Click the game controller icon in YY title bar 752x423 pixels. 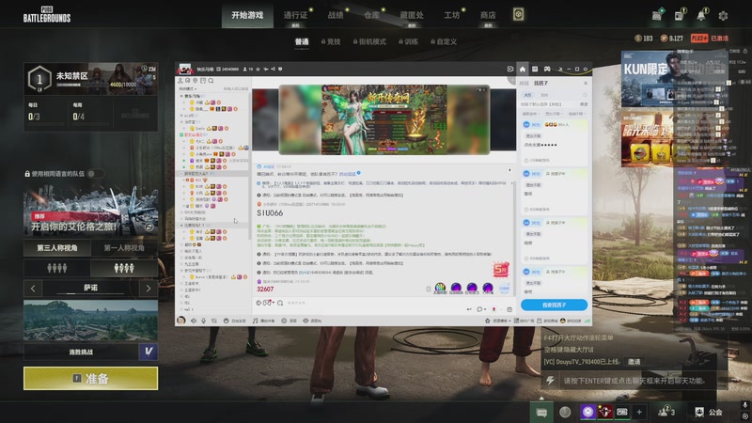547,69
